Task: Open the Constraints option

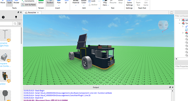Action: (28, 1)
